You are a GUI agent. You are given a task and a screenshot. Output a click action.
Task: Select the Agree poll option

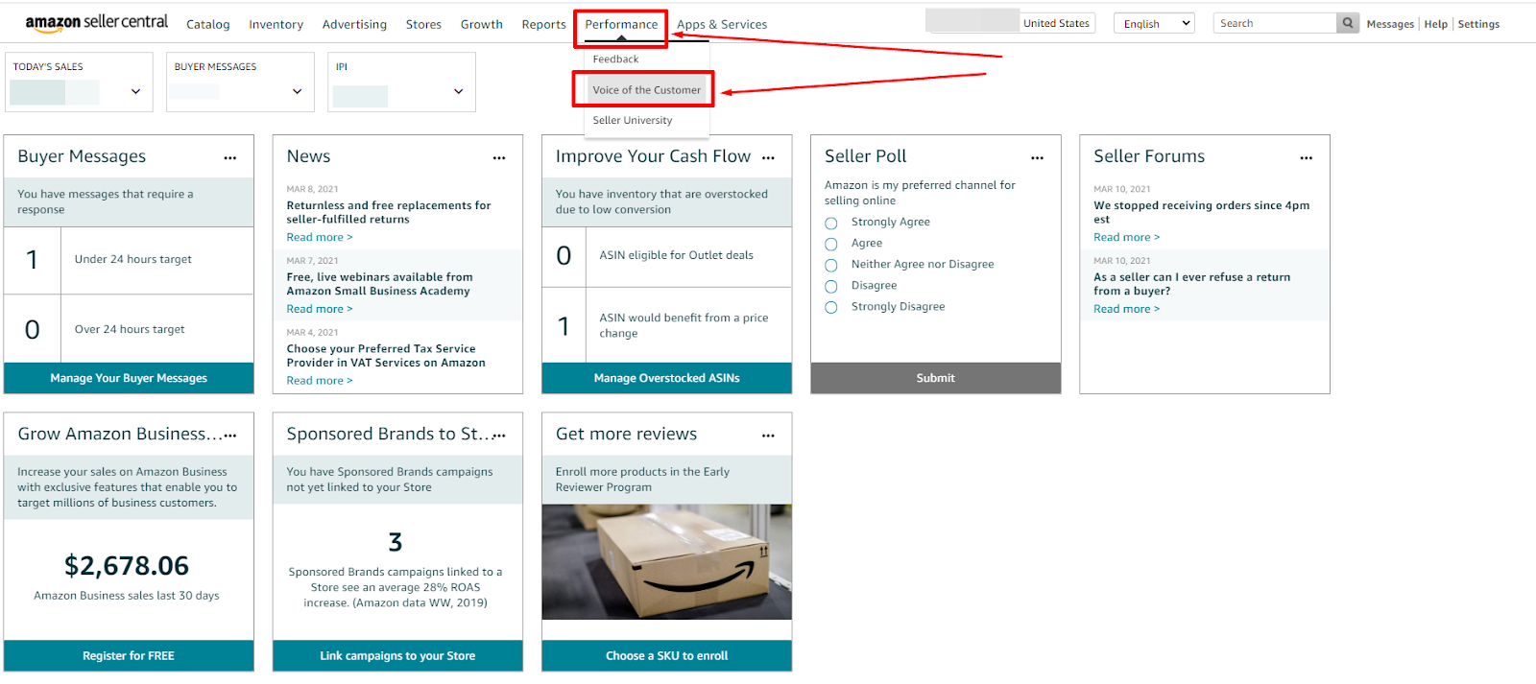831,244
